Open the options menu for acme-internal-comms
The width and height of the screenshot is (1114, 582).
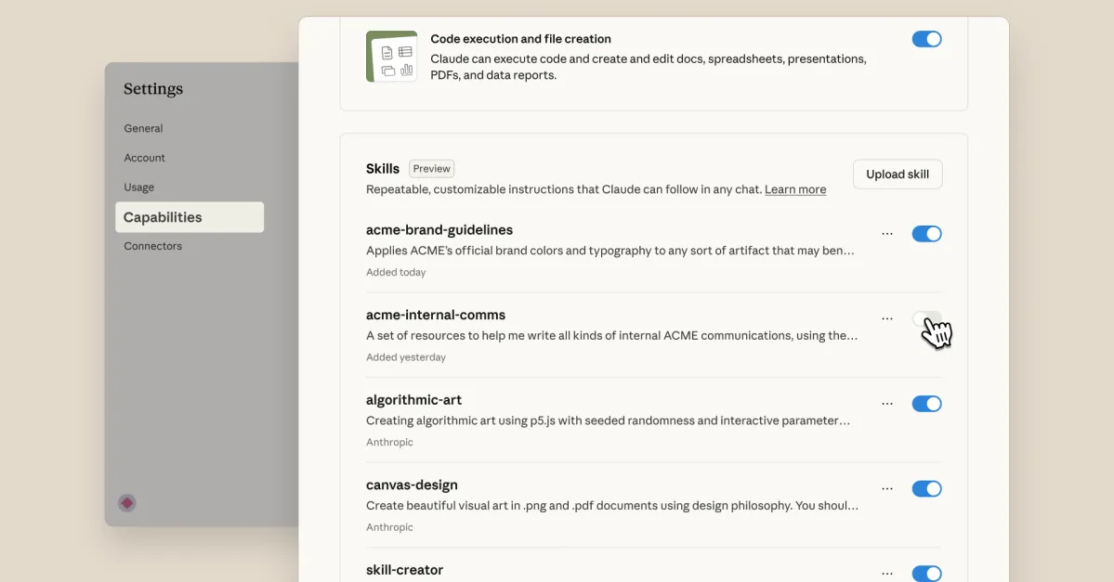(886, 317)
